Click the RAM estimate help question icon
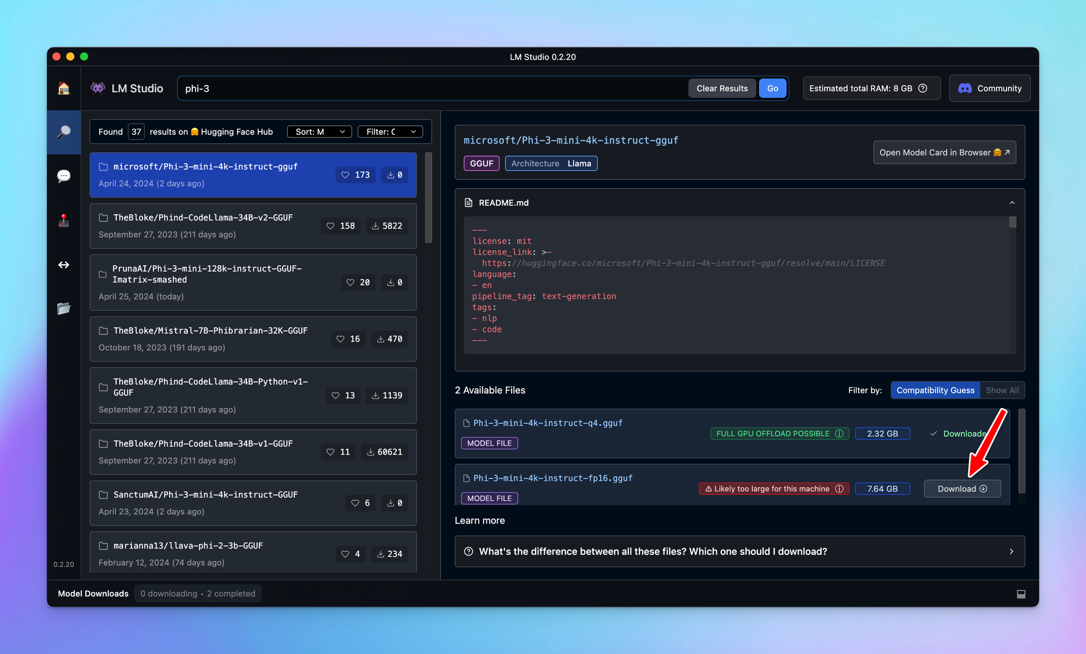This screenshot has height=654, width=1086. [923, 88]
